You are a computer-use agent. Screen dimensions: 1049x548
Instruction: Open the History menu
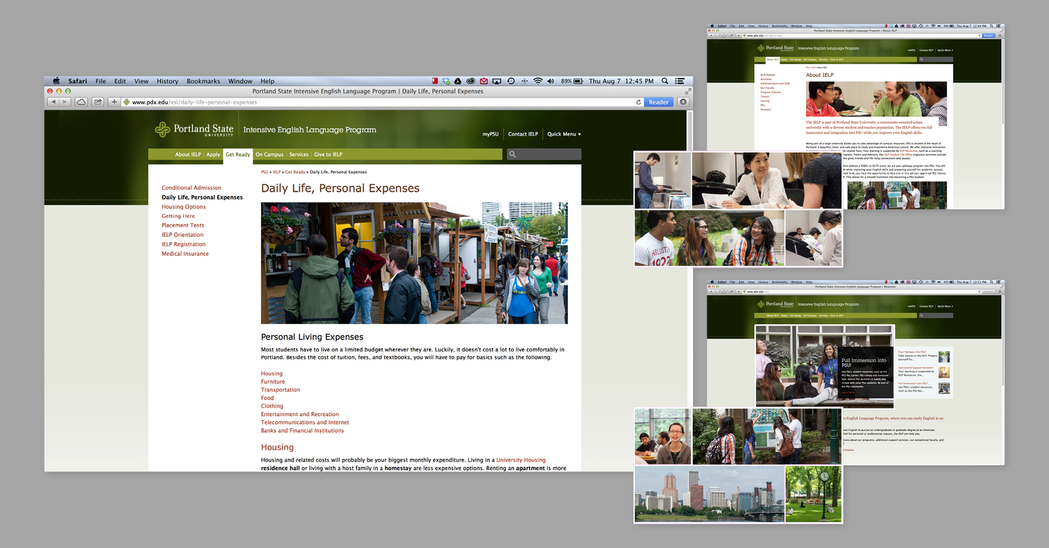[x=167, y=81]
